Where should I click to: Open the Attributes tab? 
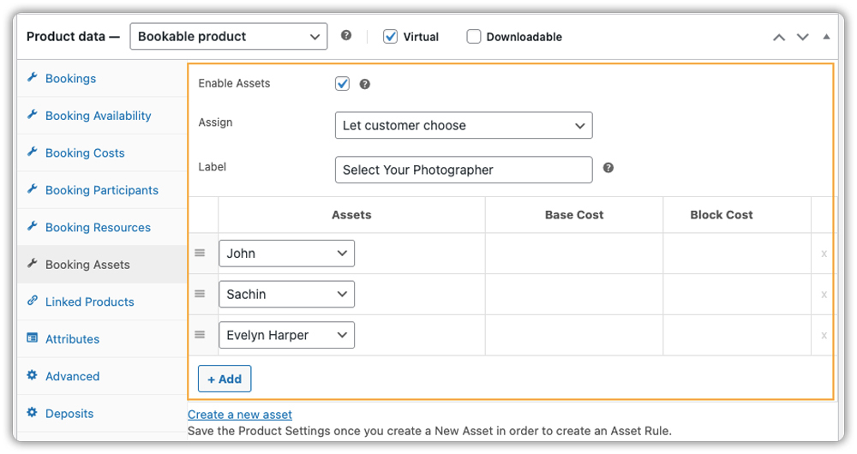point(102,338)
